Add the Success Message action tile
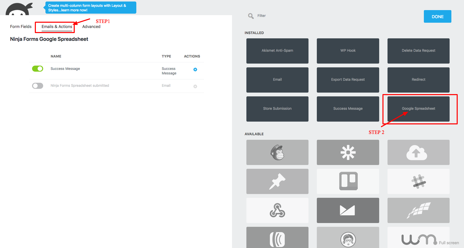This screenshot has height=248, width=464. pos(348,109)
